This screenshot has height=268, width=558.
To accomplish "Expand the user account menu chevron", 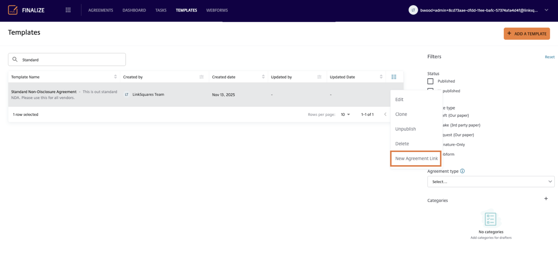I will pyautogui.click(x=546, y=10).
